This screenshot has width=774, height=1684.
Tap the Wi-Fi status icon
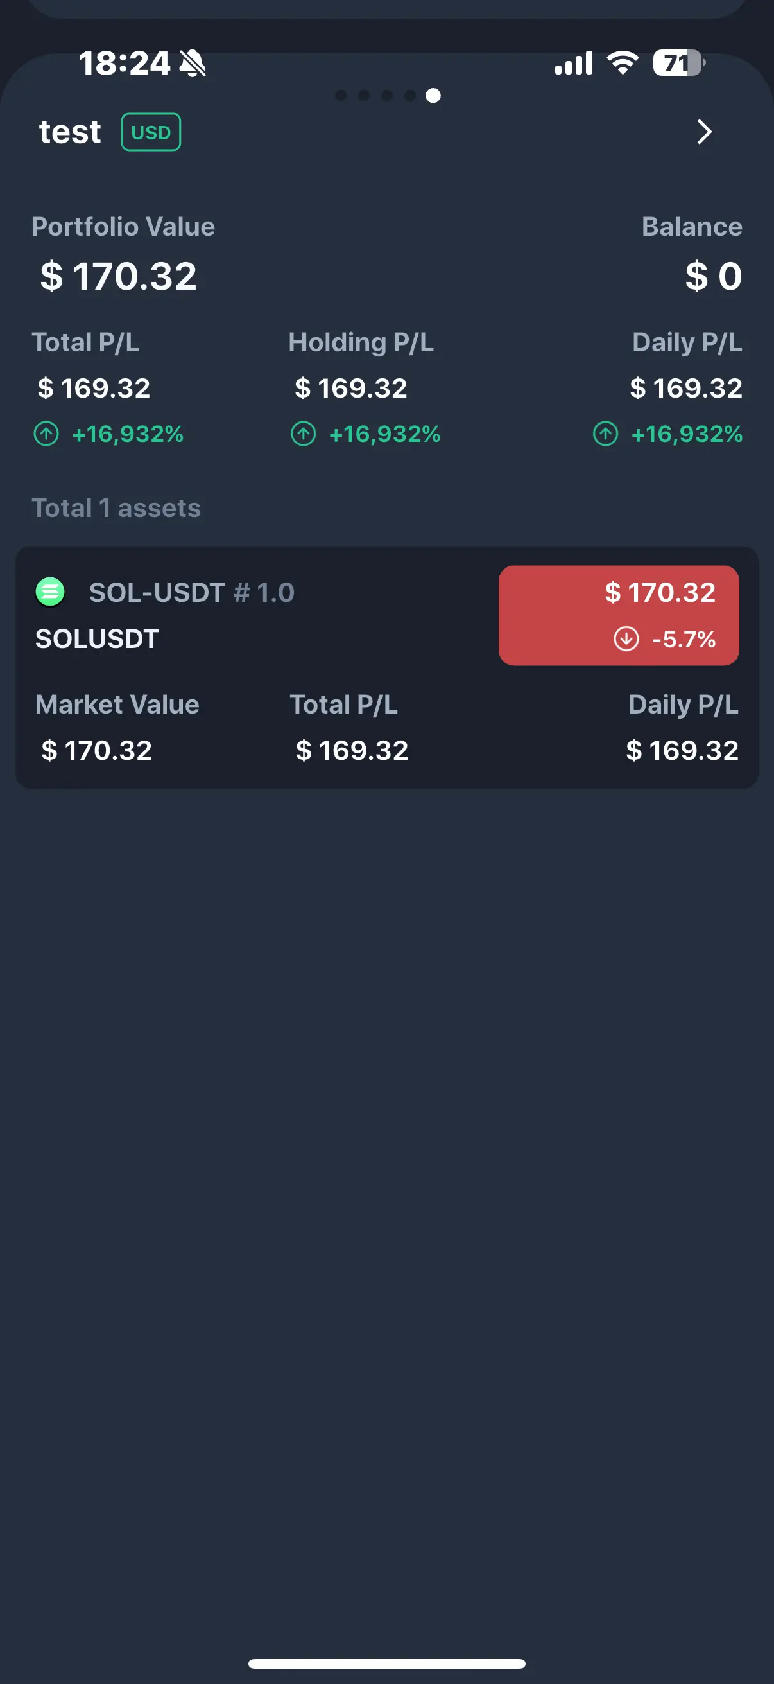point(623,63)
